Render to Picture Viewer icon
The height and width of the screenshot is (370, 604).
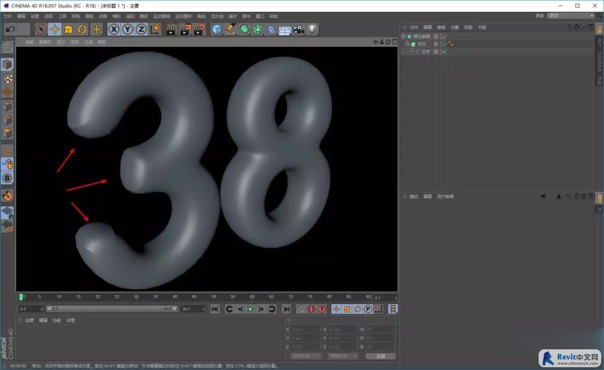pos(185,29)
